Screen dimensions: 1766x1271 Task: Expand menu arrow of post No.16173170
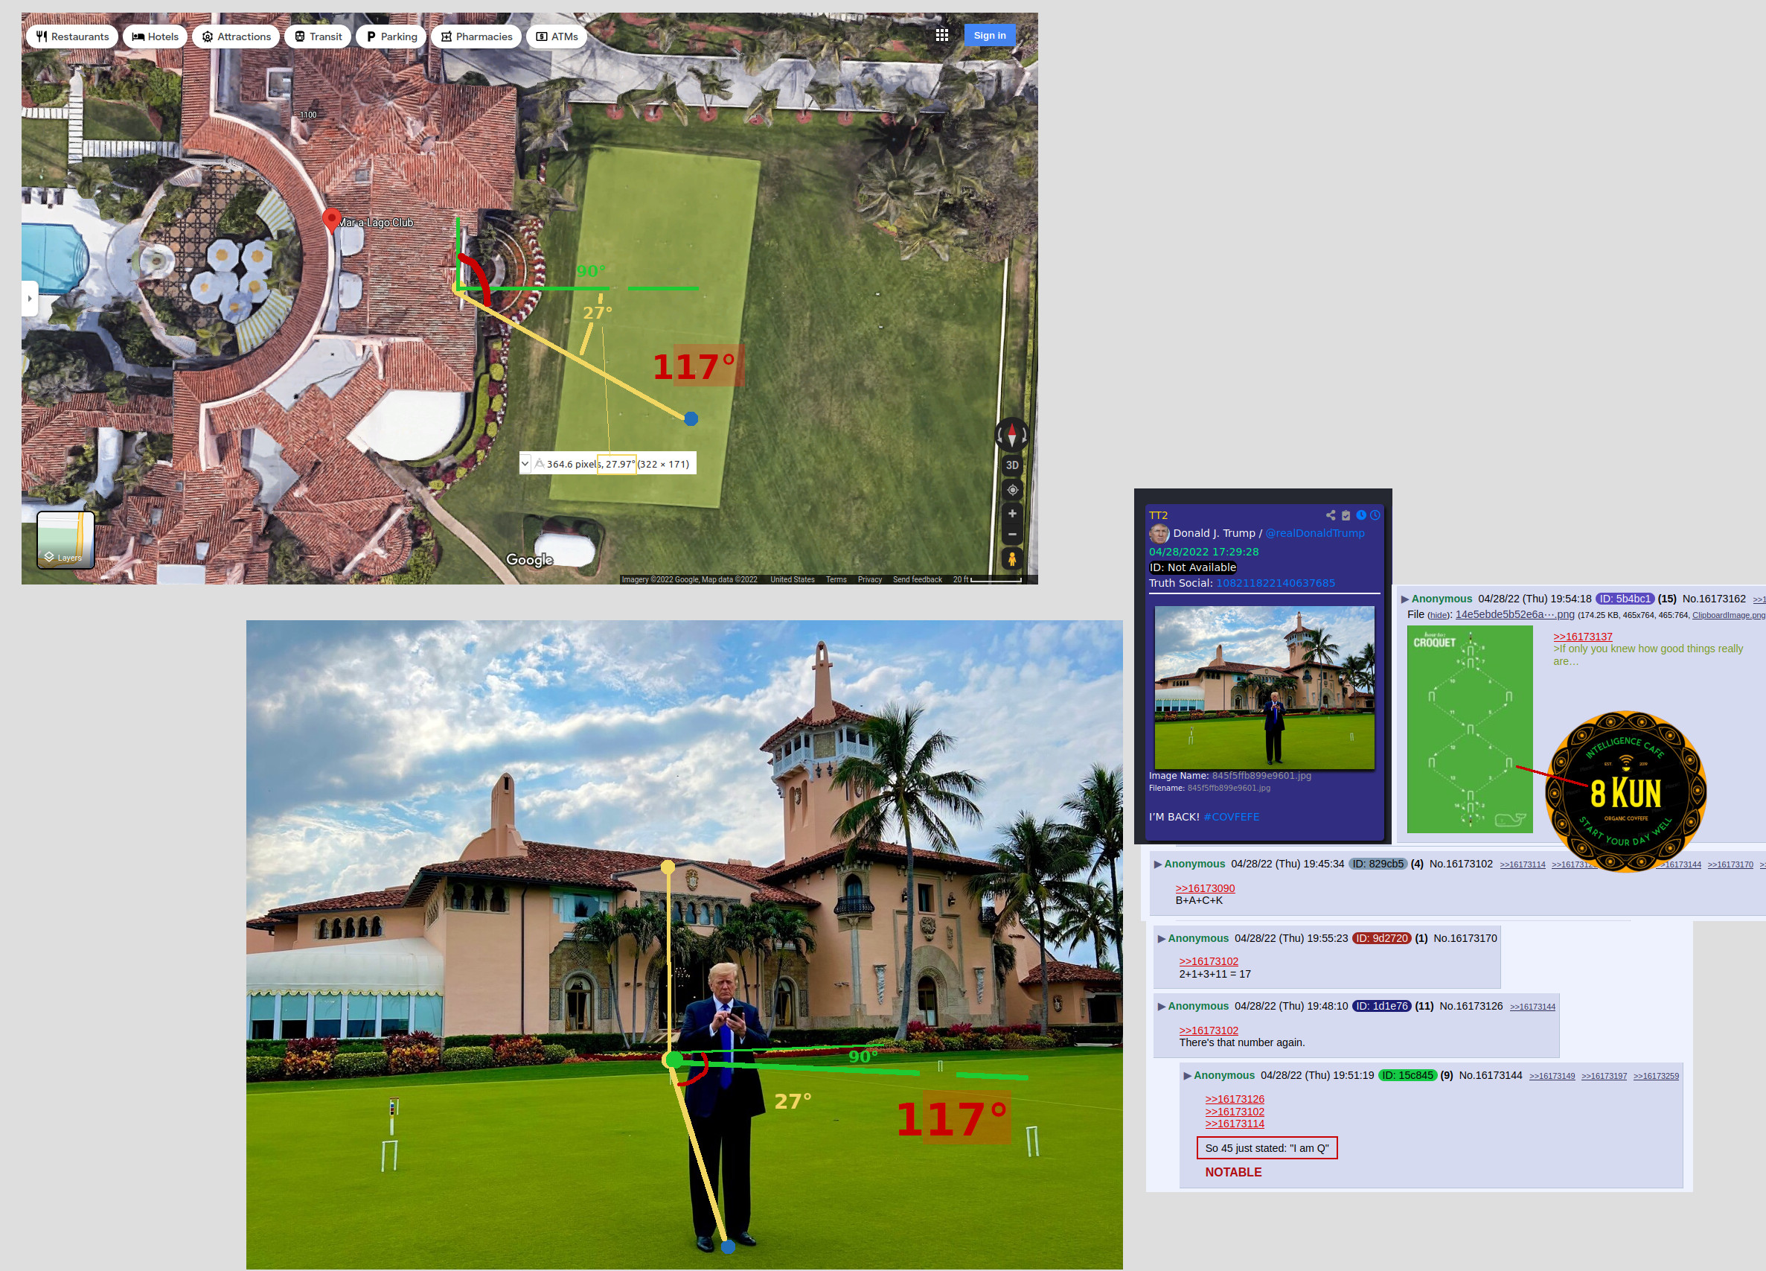pyautogui.click(x=1161, y=939)
